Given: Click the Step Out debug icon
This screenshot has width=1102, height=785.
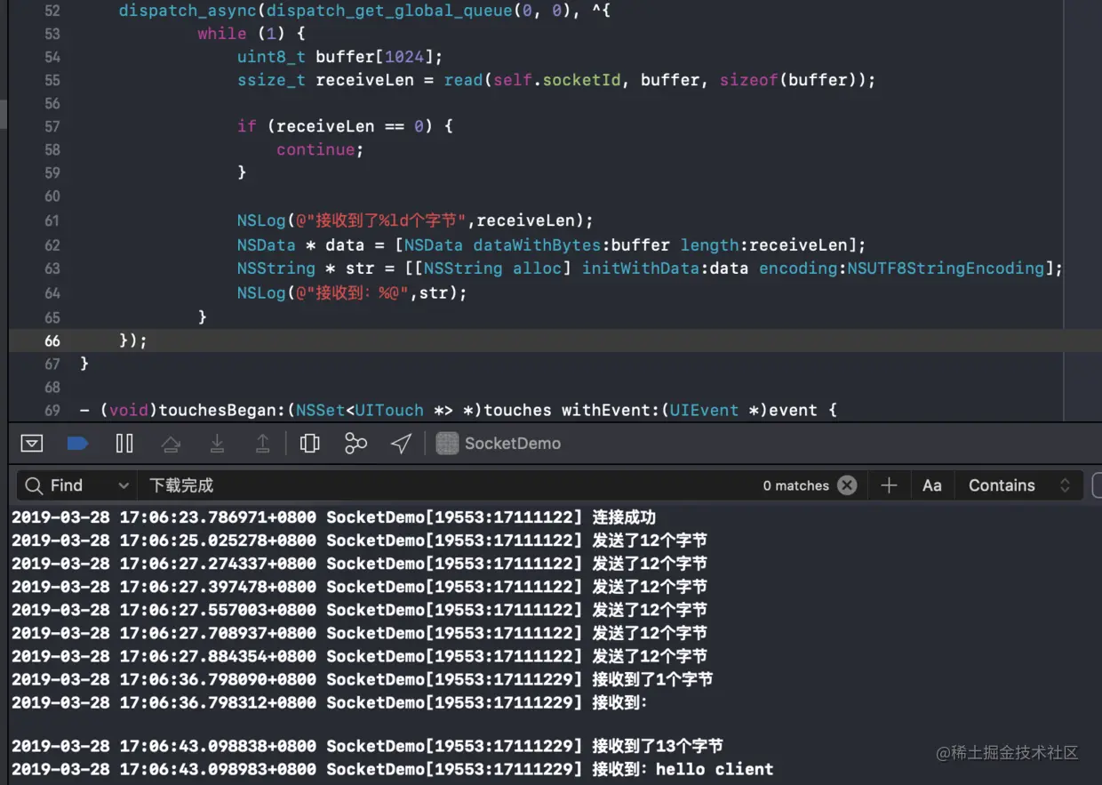Looking at the screenshot, I should [263, 443].
